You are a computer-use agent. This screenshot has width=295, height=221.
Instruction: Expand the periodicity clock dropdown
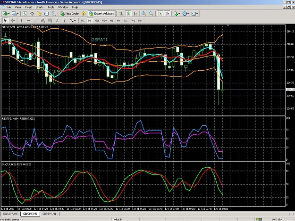[188, 14]
